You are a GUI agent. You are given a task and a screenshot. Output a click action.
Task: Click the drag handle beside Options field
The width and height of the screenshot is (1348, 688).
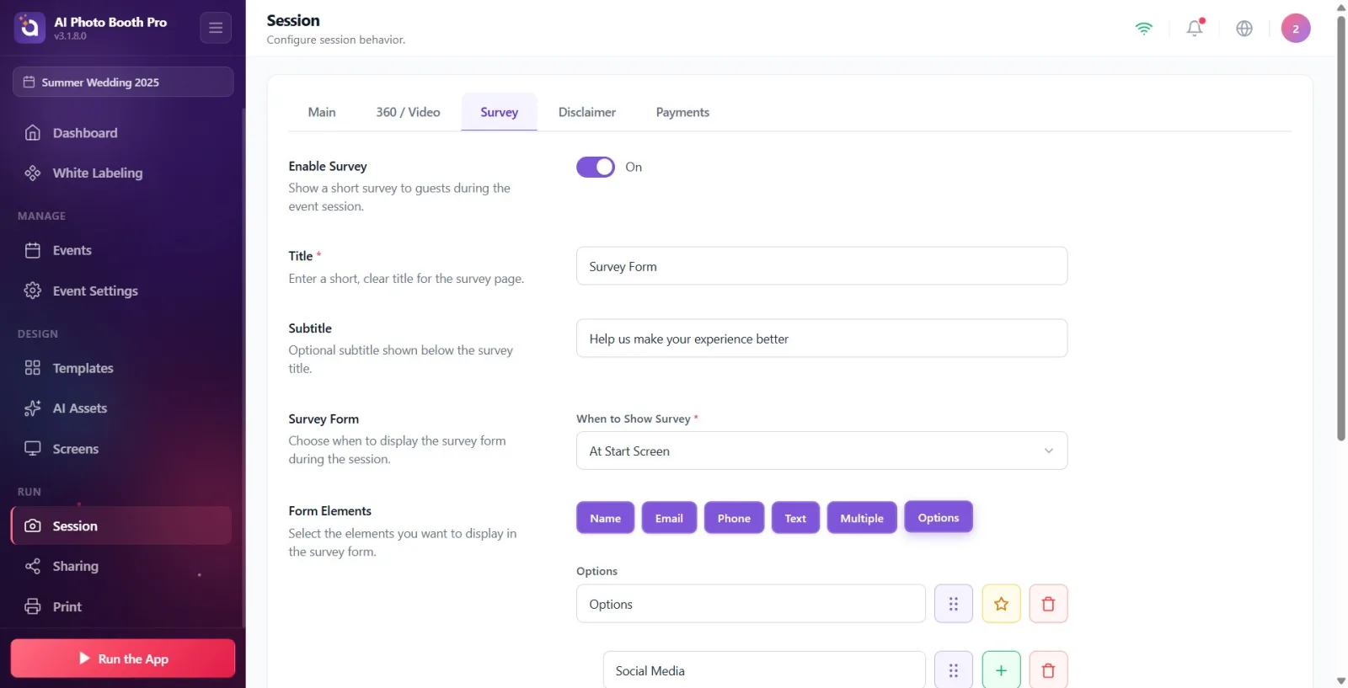[954, 604]
